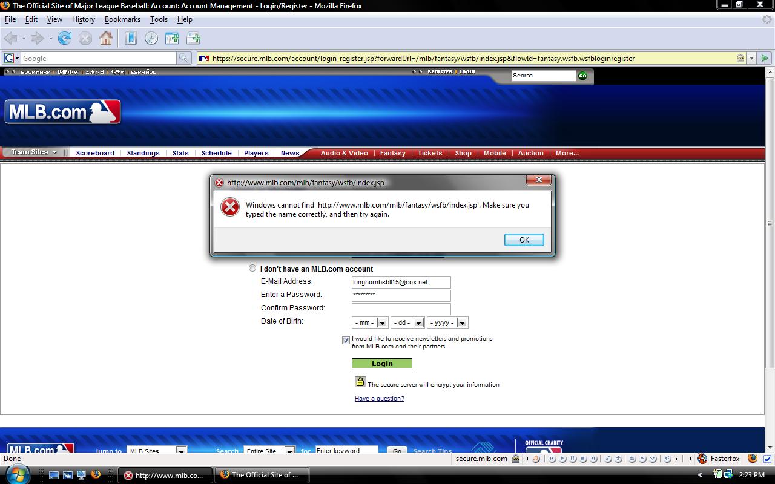Click the Confirm Password input field
The image size is (775, 484).
(x=401, y=309)
